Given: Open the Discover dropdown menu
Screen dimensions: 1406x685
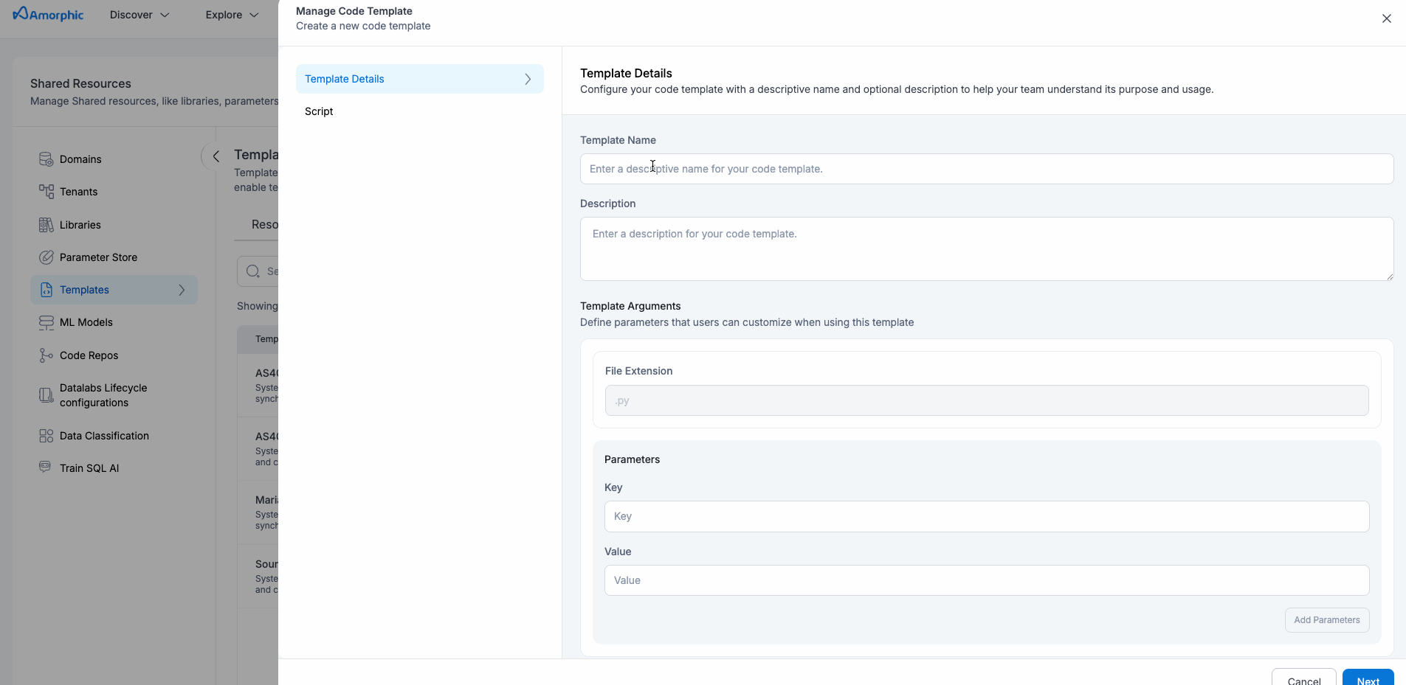Looking at the screenshot, I should coord(139,15).
